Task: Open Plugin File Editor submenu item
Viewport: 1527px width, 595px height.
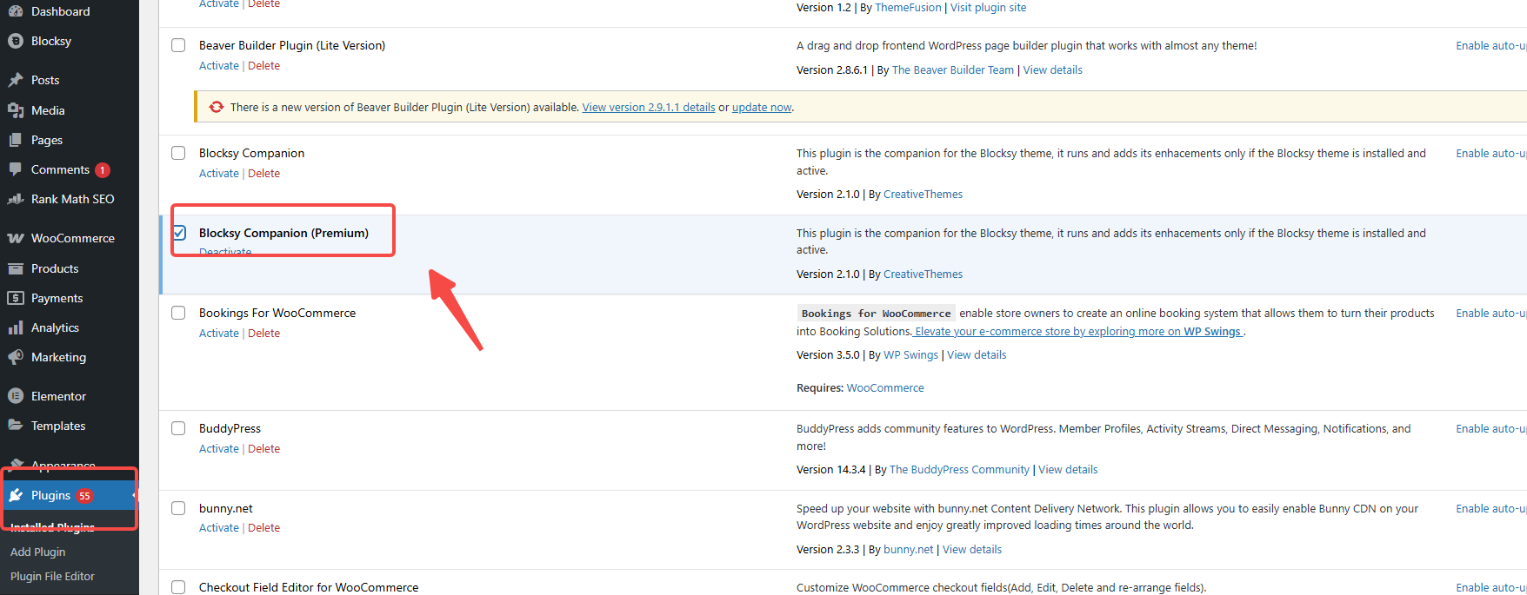Action: coord(52,576)
